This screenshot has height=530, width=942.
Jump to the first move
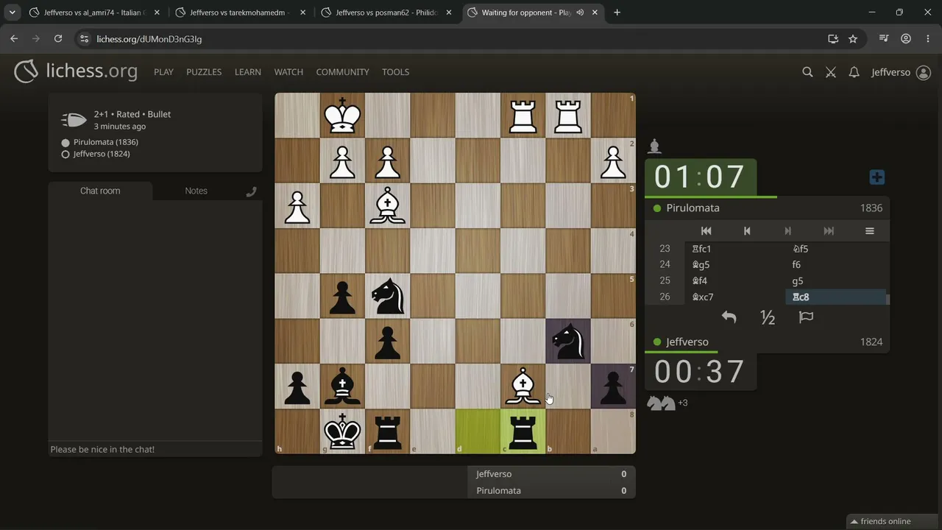click(706, 231)
